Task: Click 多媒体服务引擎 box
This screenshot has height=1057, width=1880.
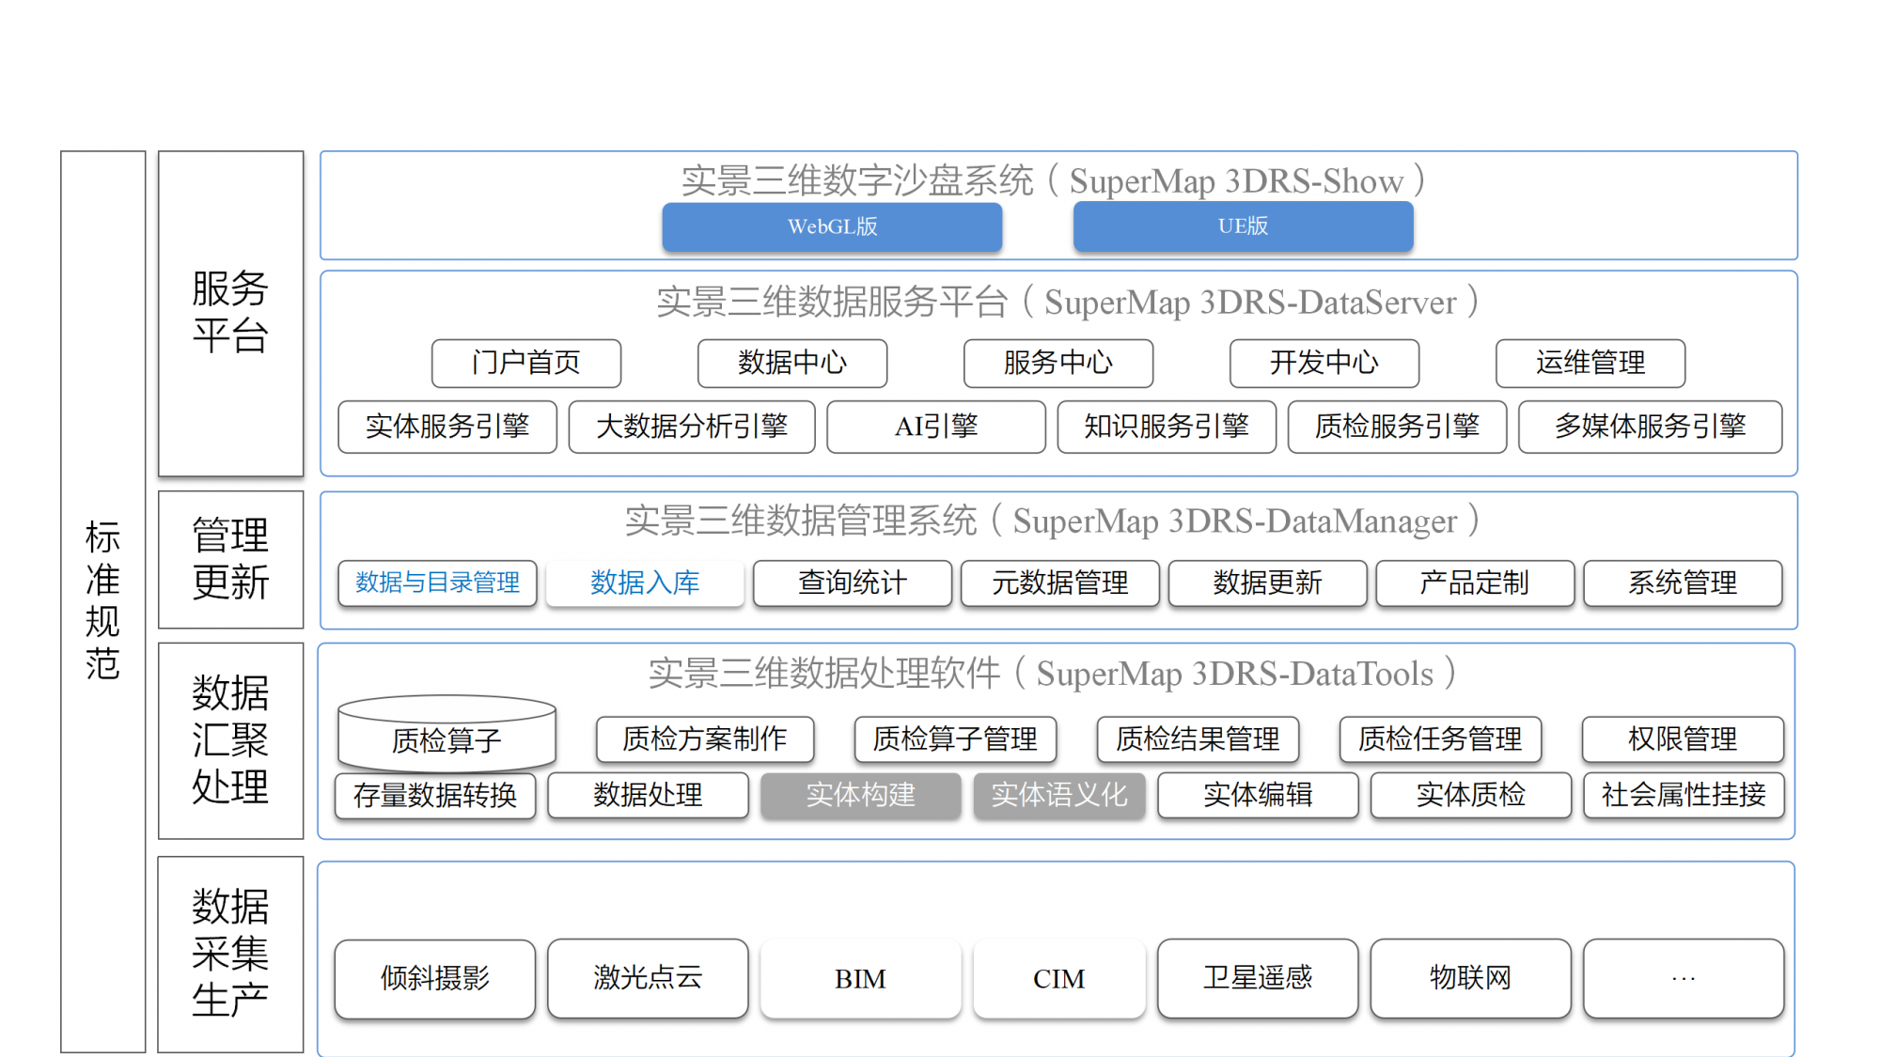Action: click(x=1650, y=427)
